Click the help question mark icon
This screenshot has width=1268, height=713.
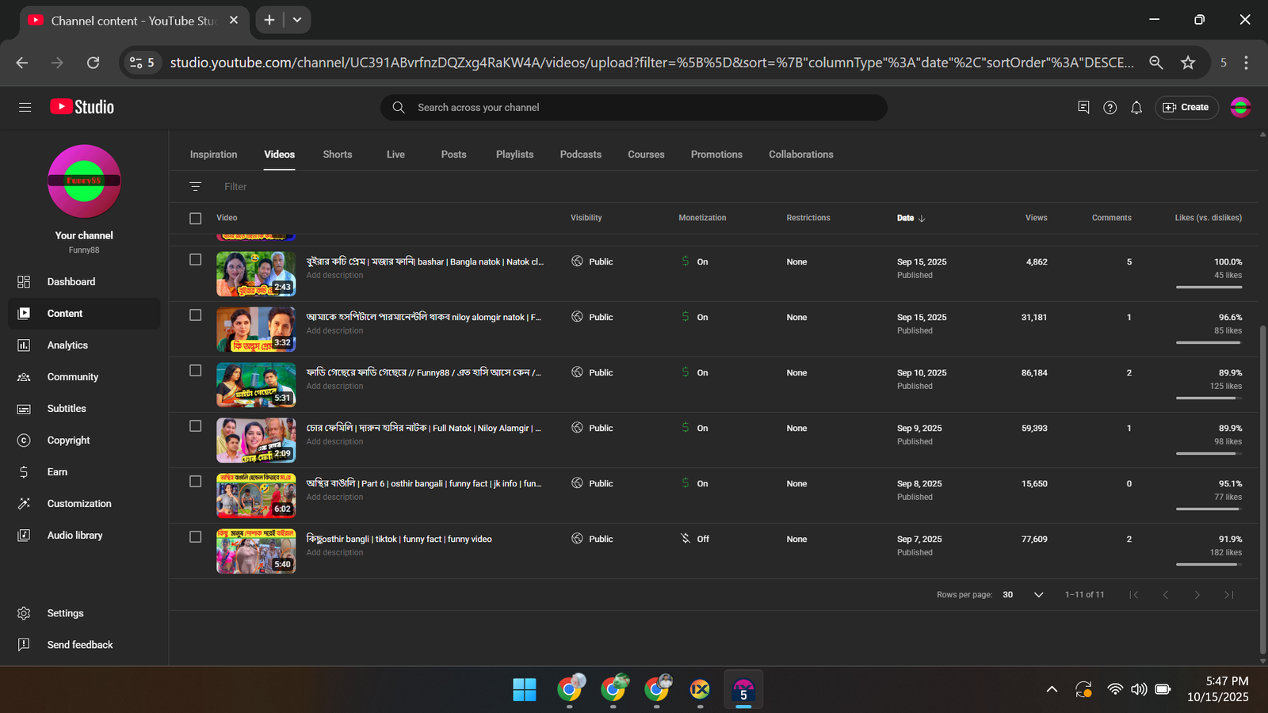[1109, 108]
